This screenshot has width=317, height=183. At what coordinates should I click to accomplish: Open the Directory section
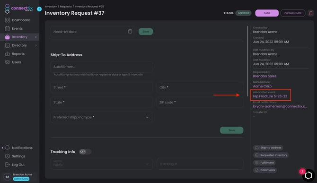click(16, 45)
